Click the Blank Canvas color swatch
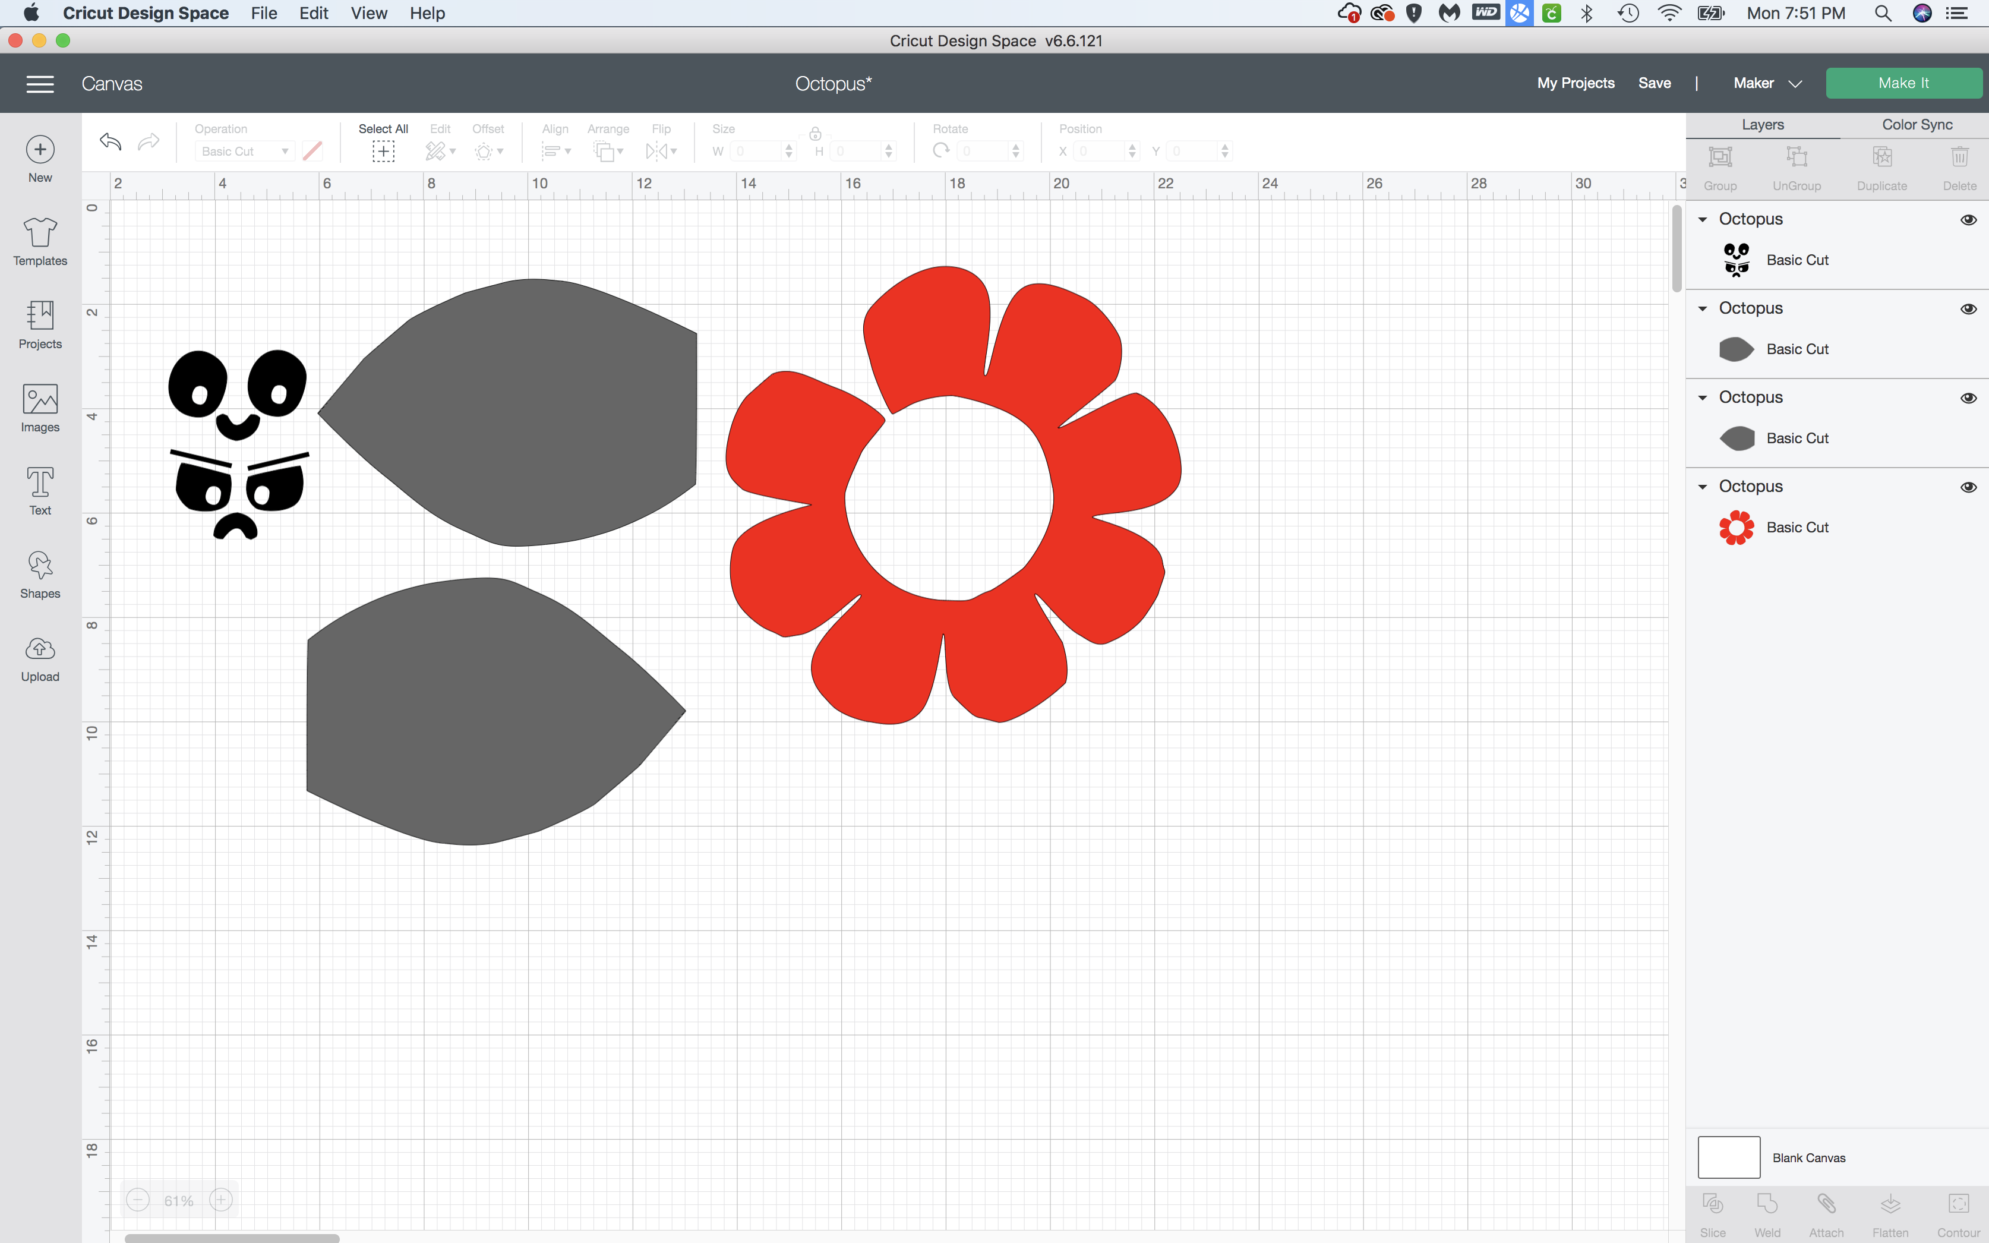This screenshot has height=1243, width=1989. [1728, 1157]
